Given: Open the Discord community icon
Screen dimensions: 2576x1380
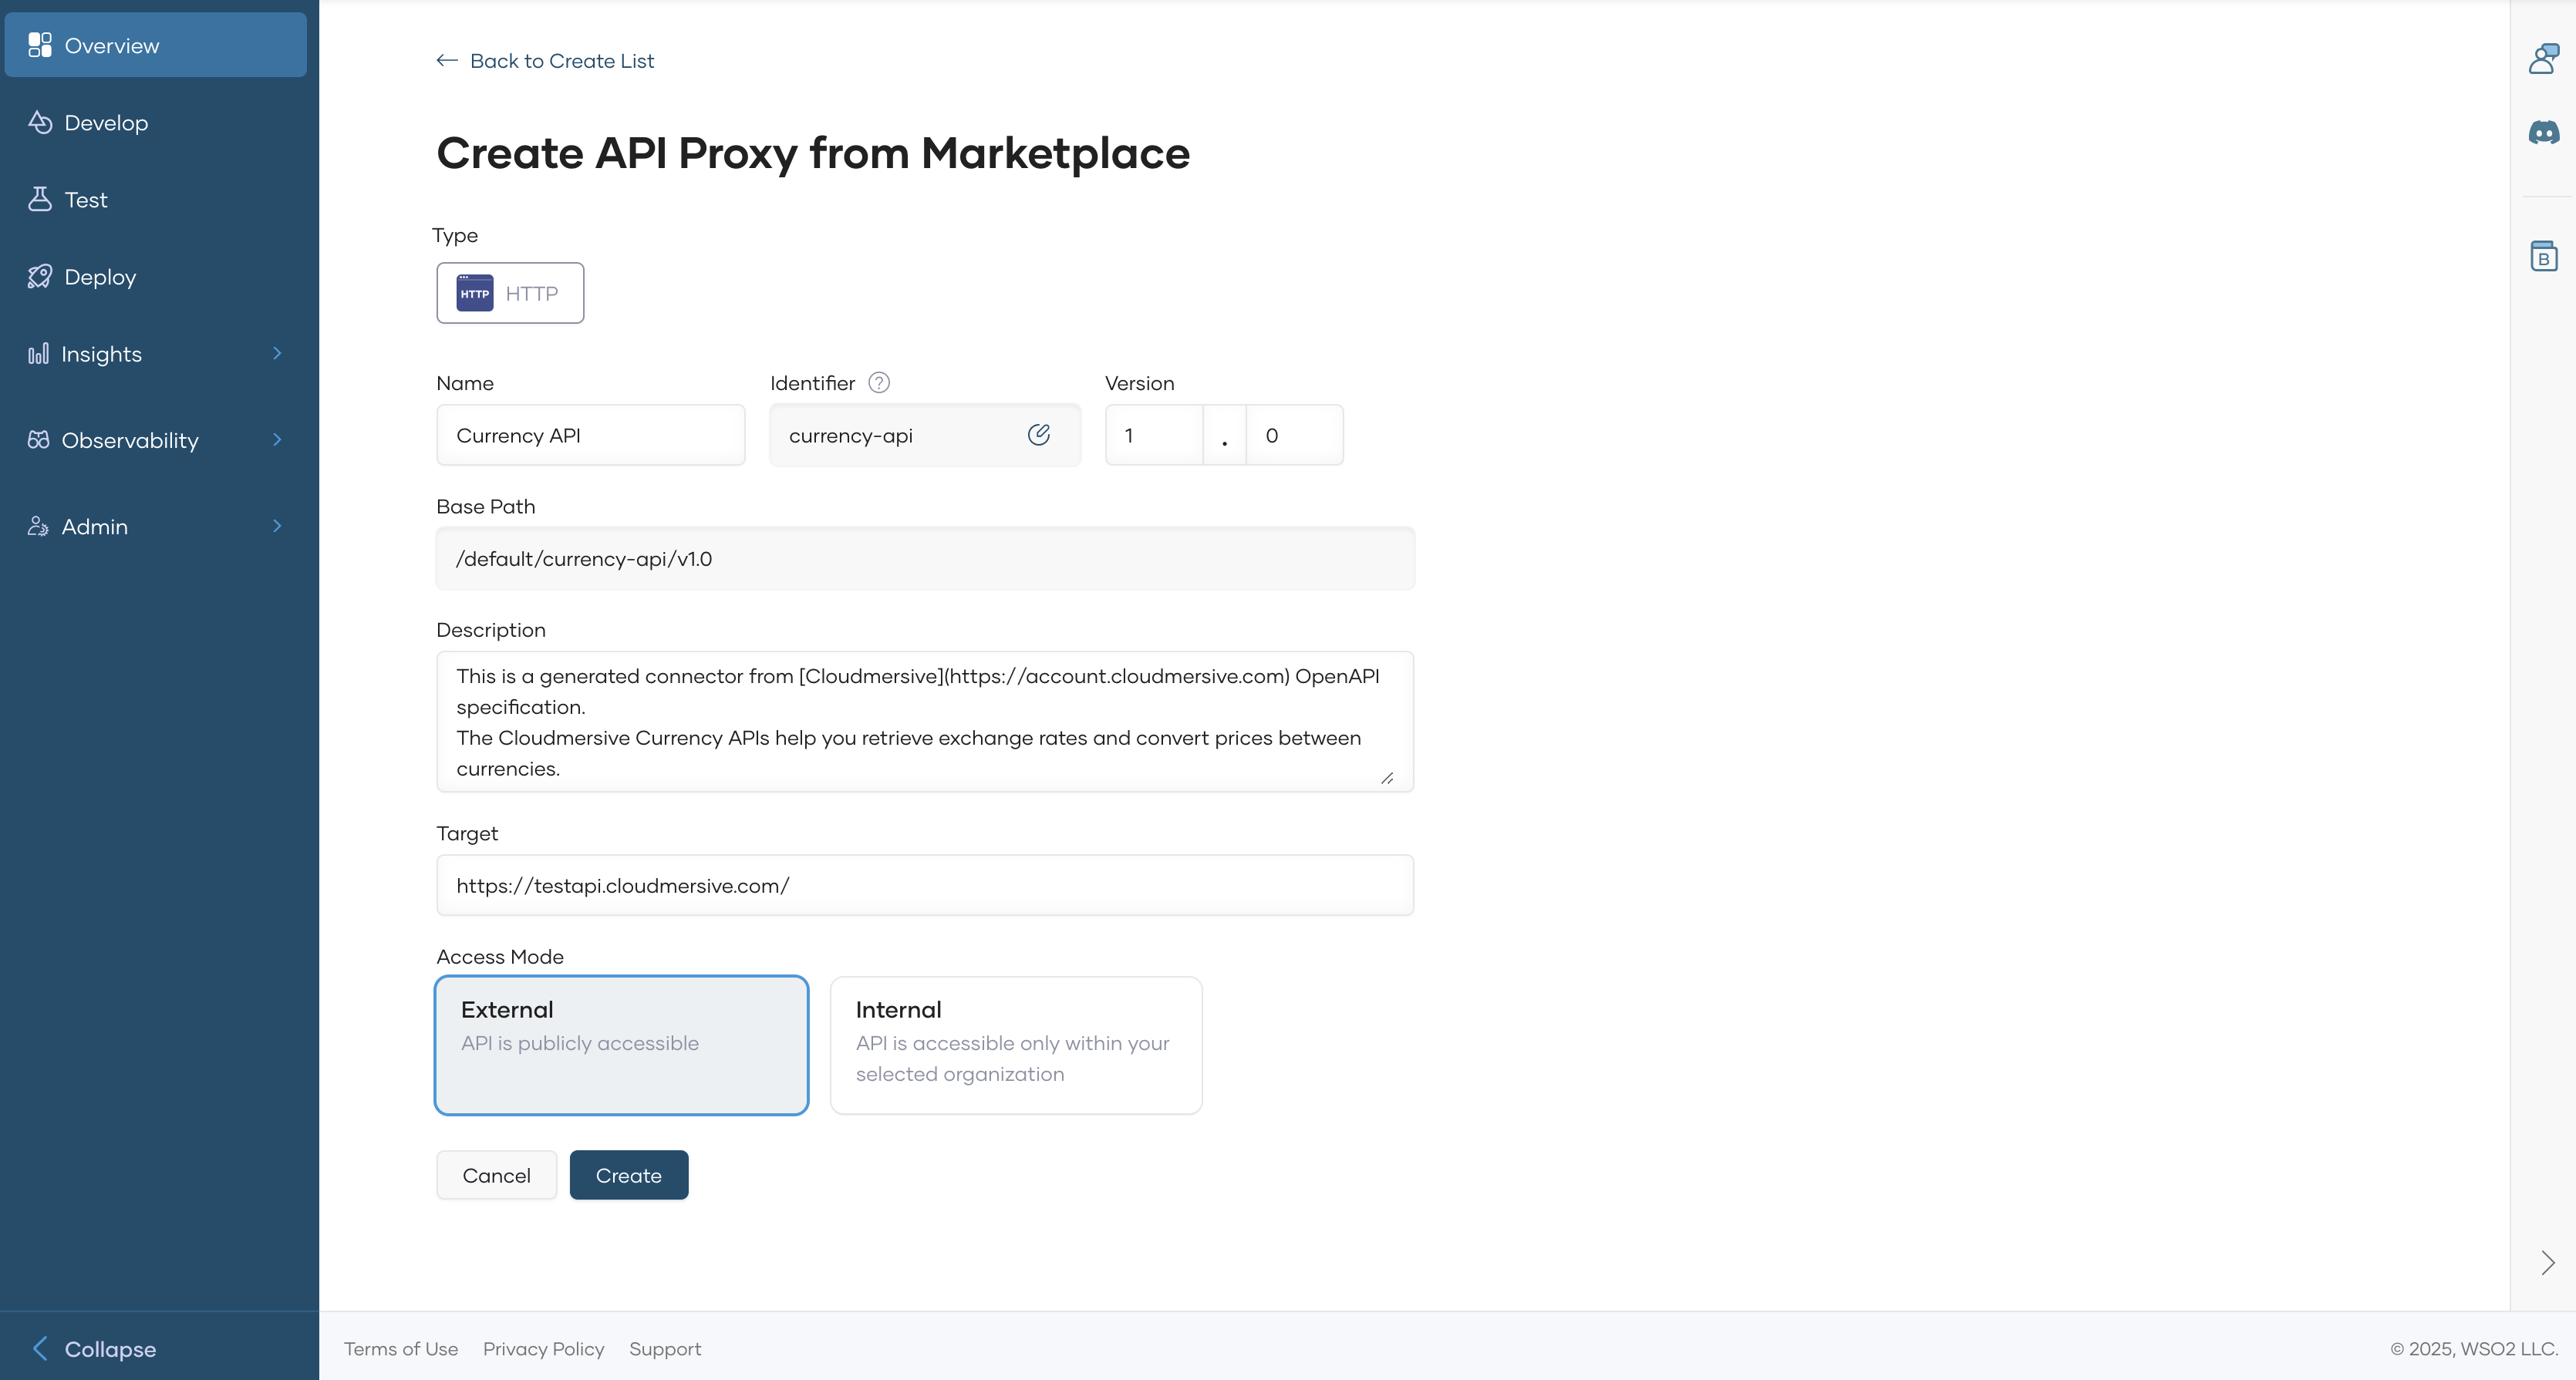Looking at the screenshot, I should pyautogui.click(x=2543, y=132).
